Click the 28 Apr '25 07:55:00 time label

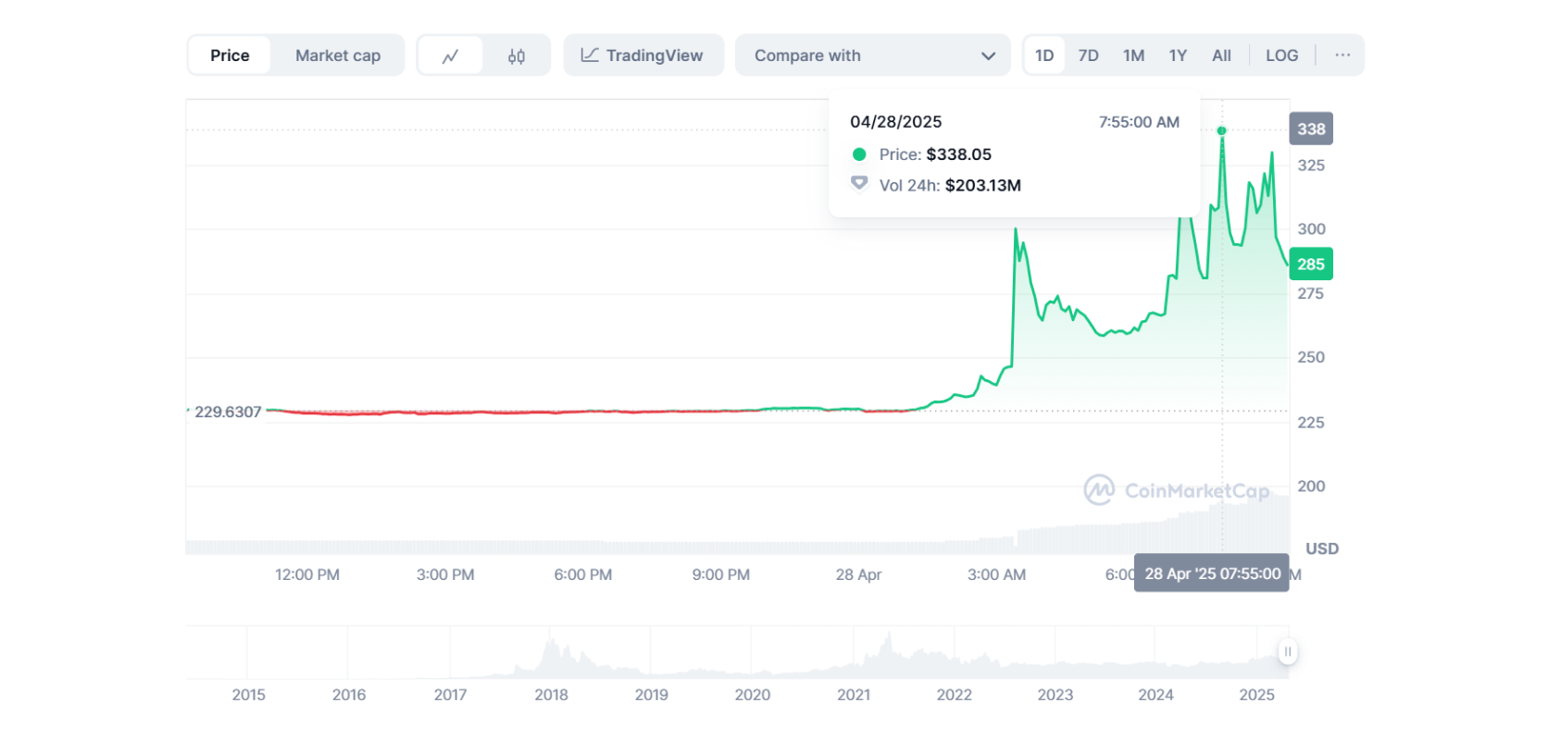tap(1212, 573)
